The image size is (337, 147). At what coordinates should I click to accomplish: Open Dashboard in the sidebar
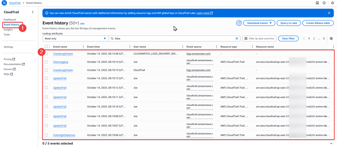10,19
